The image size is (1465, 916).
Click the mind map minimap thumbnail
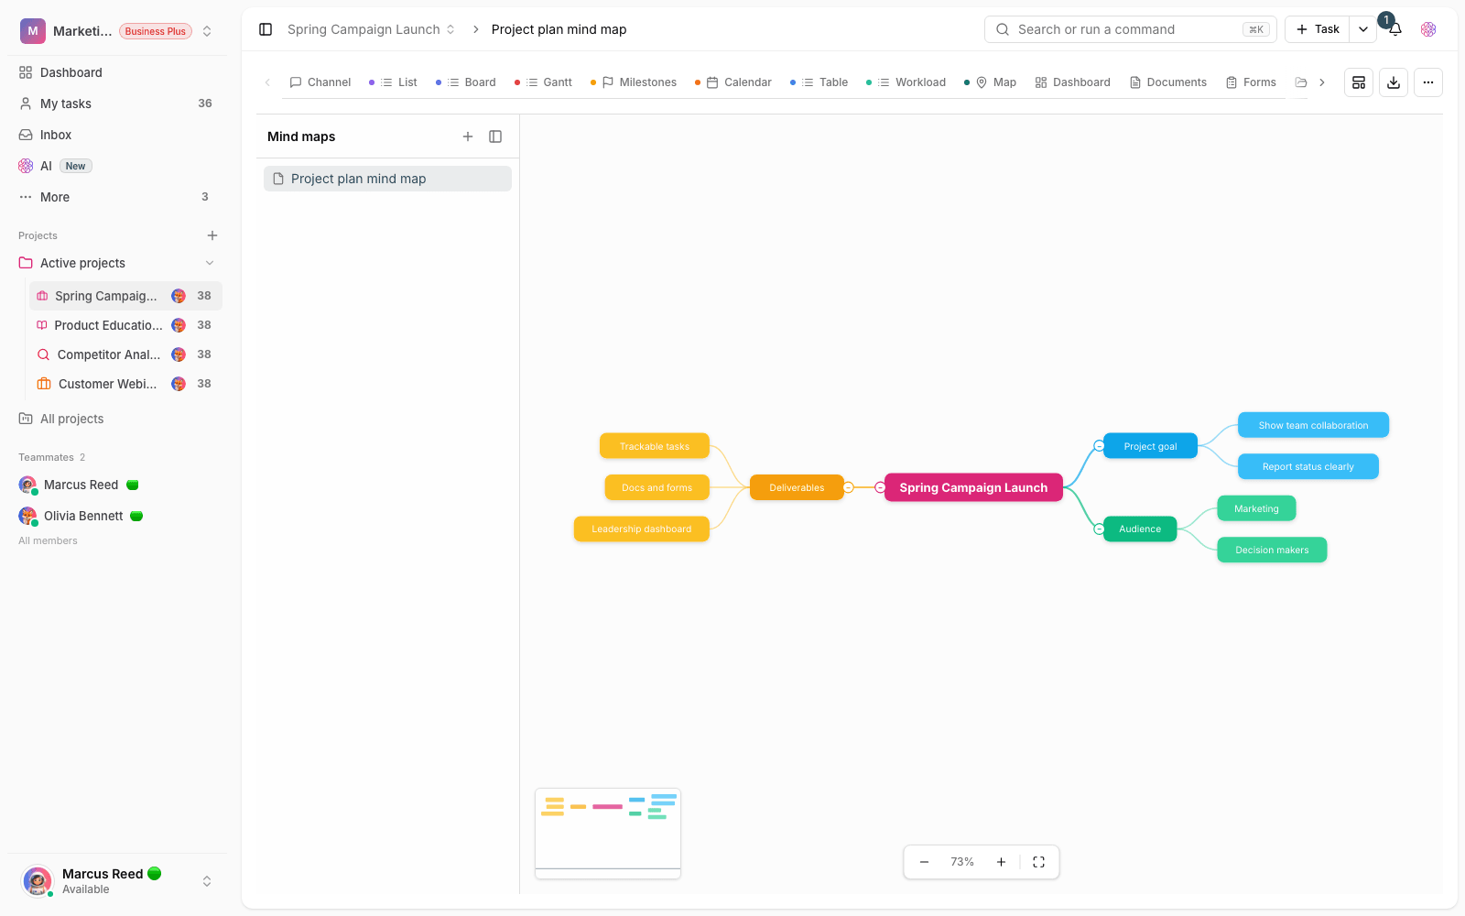coord(608,834)
